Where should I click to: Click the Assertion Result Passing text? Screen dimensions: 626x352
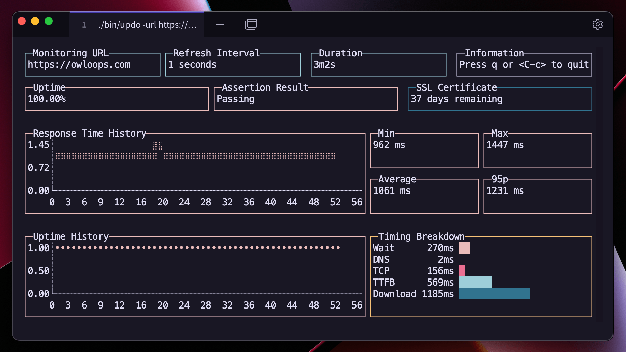(x=235, y=99)
